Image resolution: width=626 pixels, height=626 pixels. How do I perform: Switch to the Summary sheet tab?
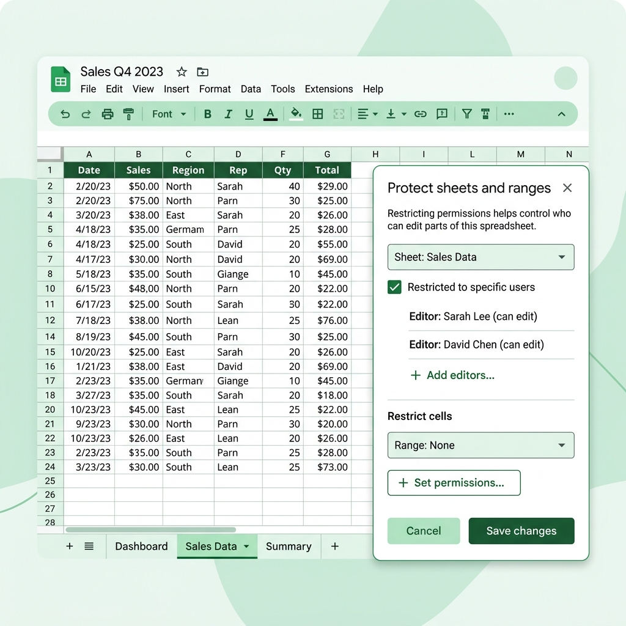pyautogui.click(x=289, y=546)
